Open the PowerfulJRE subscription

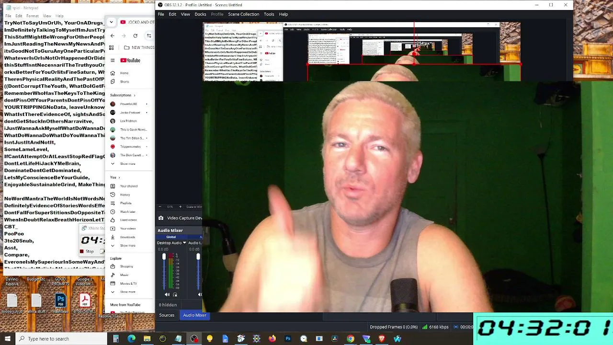coord(128,104)
